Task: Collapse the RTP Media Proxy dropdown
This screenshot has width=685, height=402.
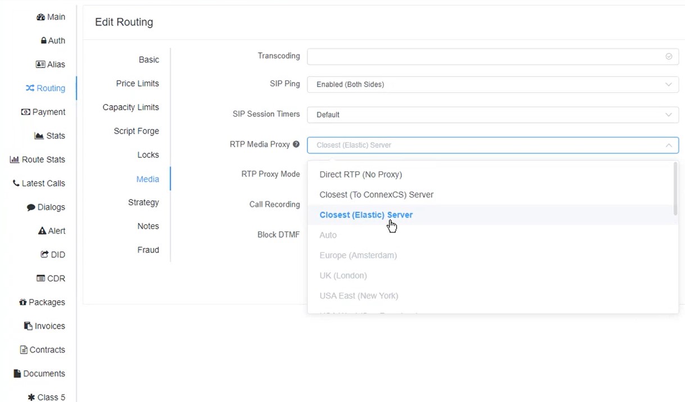Action: coord(668,145)
